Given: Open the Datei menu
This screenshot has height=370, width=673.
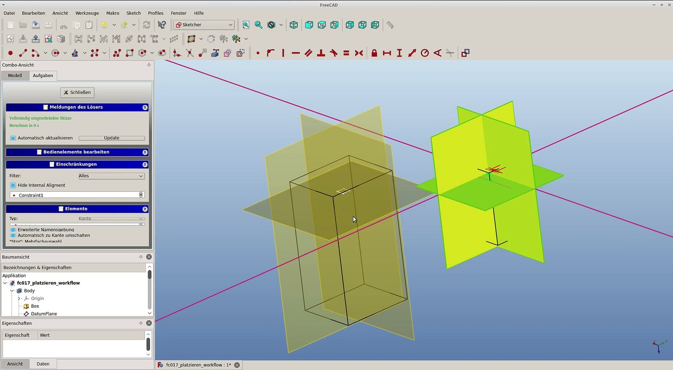Looking at the screenshot, I should coord(9,13).
